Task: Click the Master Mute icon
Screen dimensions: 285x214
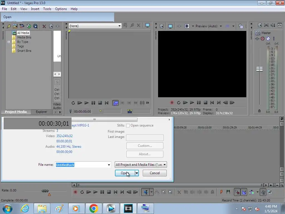Action: point(268,38)
